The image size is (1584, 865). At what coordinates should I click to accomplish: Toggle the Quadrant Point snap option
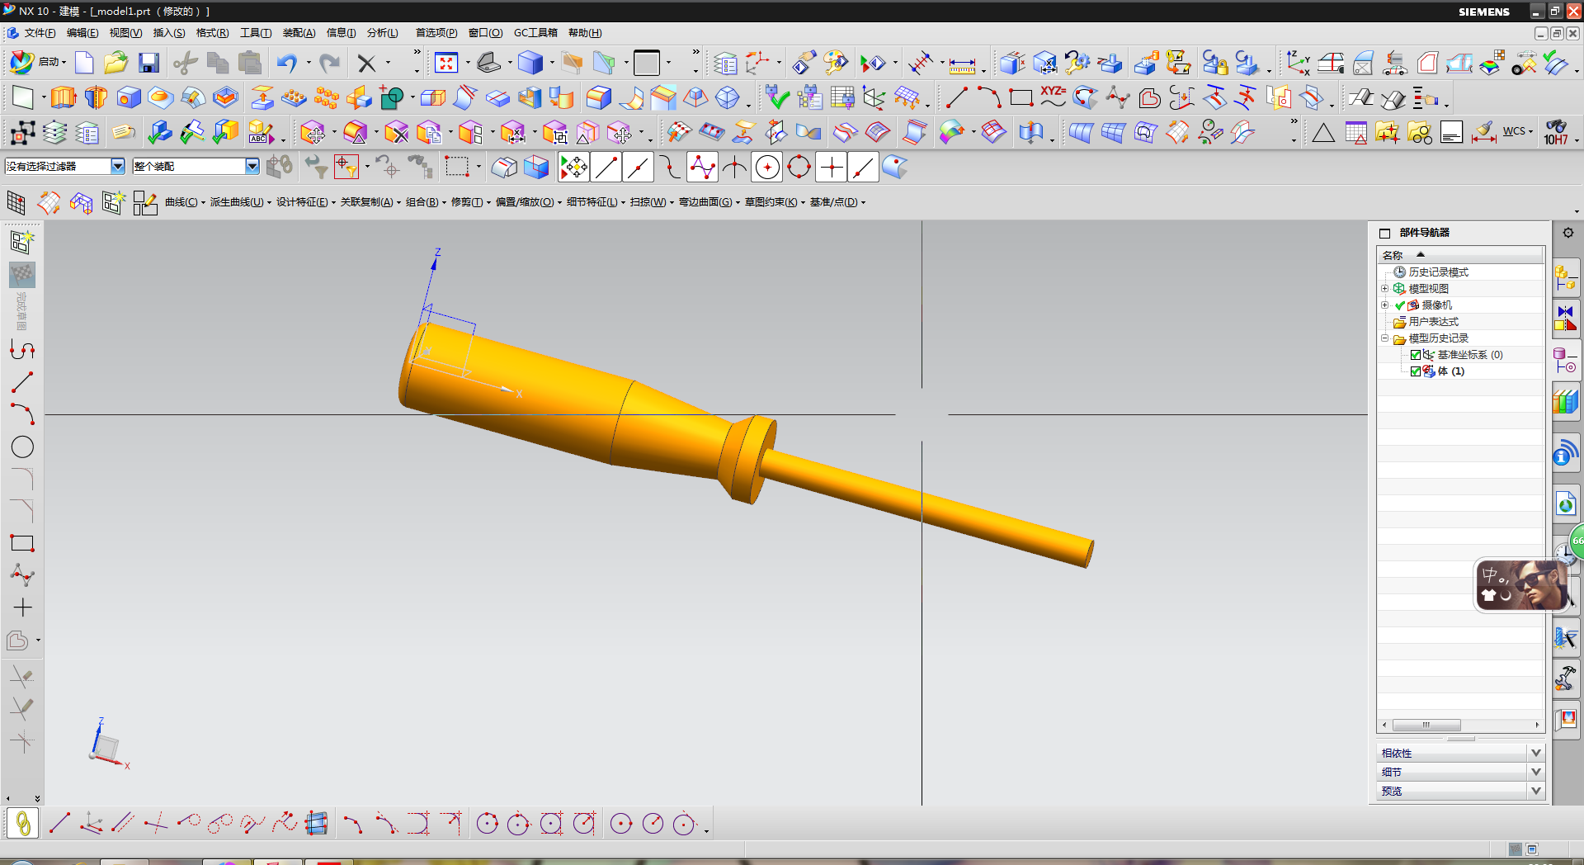(799, 168)
